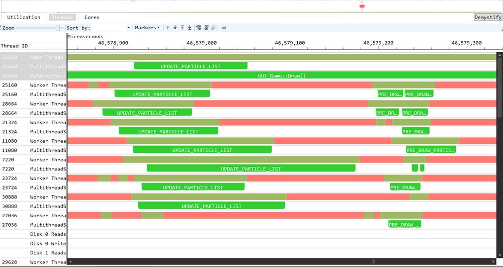Click the horizontal scrollbar thumb

coord(373,261)
